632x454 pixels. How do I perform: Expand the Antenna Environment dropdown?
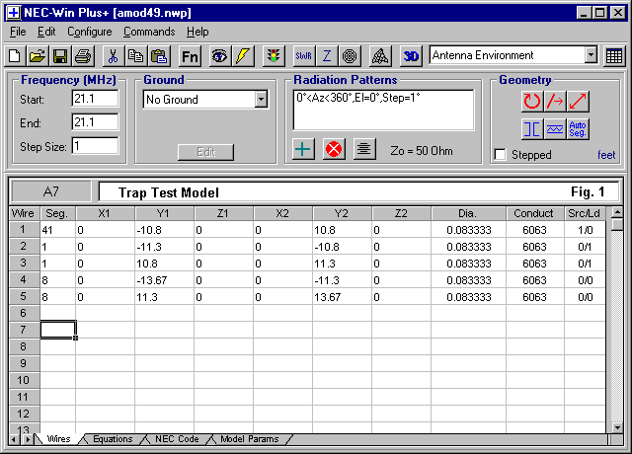click(x=591, y=55)
